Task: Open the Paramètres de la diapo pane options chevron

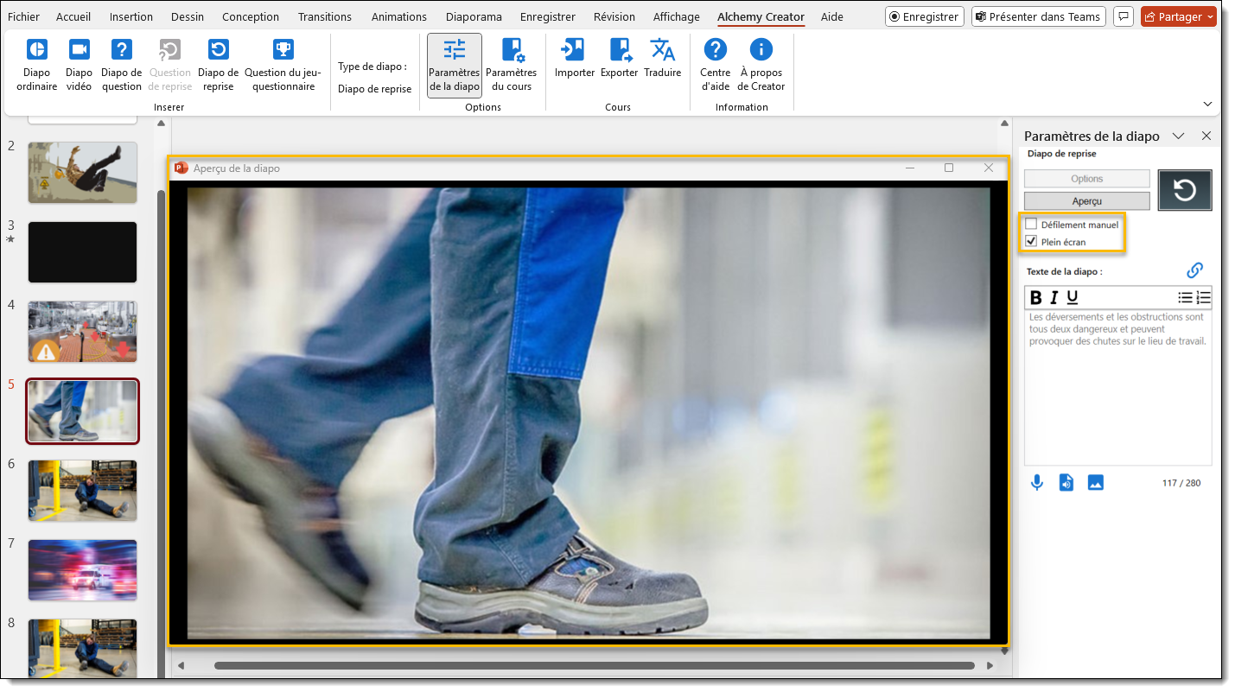Action: (x=1177, y=136)
